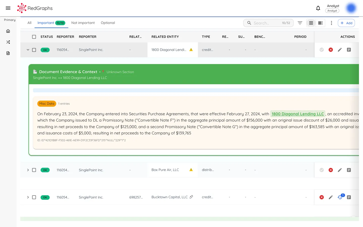
Task: Click inside the search field
Action: point(265,23)
